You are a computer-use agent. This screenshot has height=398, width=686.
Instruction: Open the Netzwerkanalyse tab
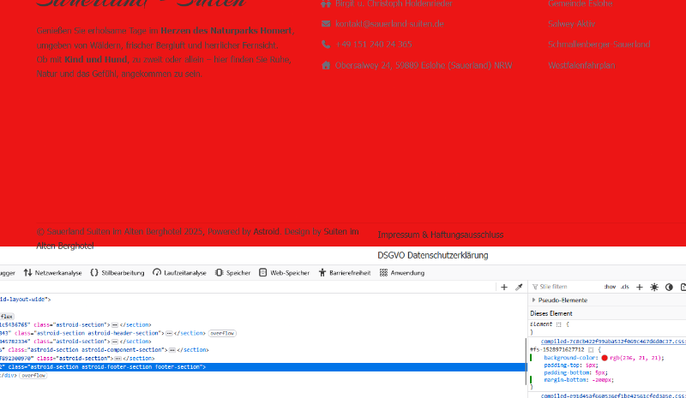tap(52, 273)
